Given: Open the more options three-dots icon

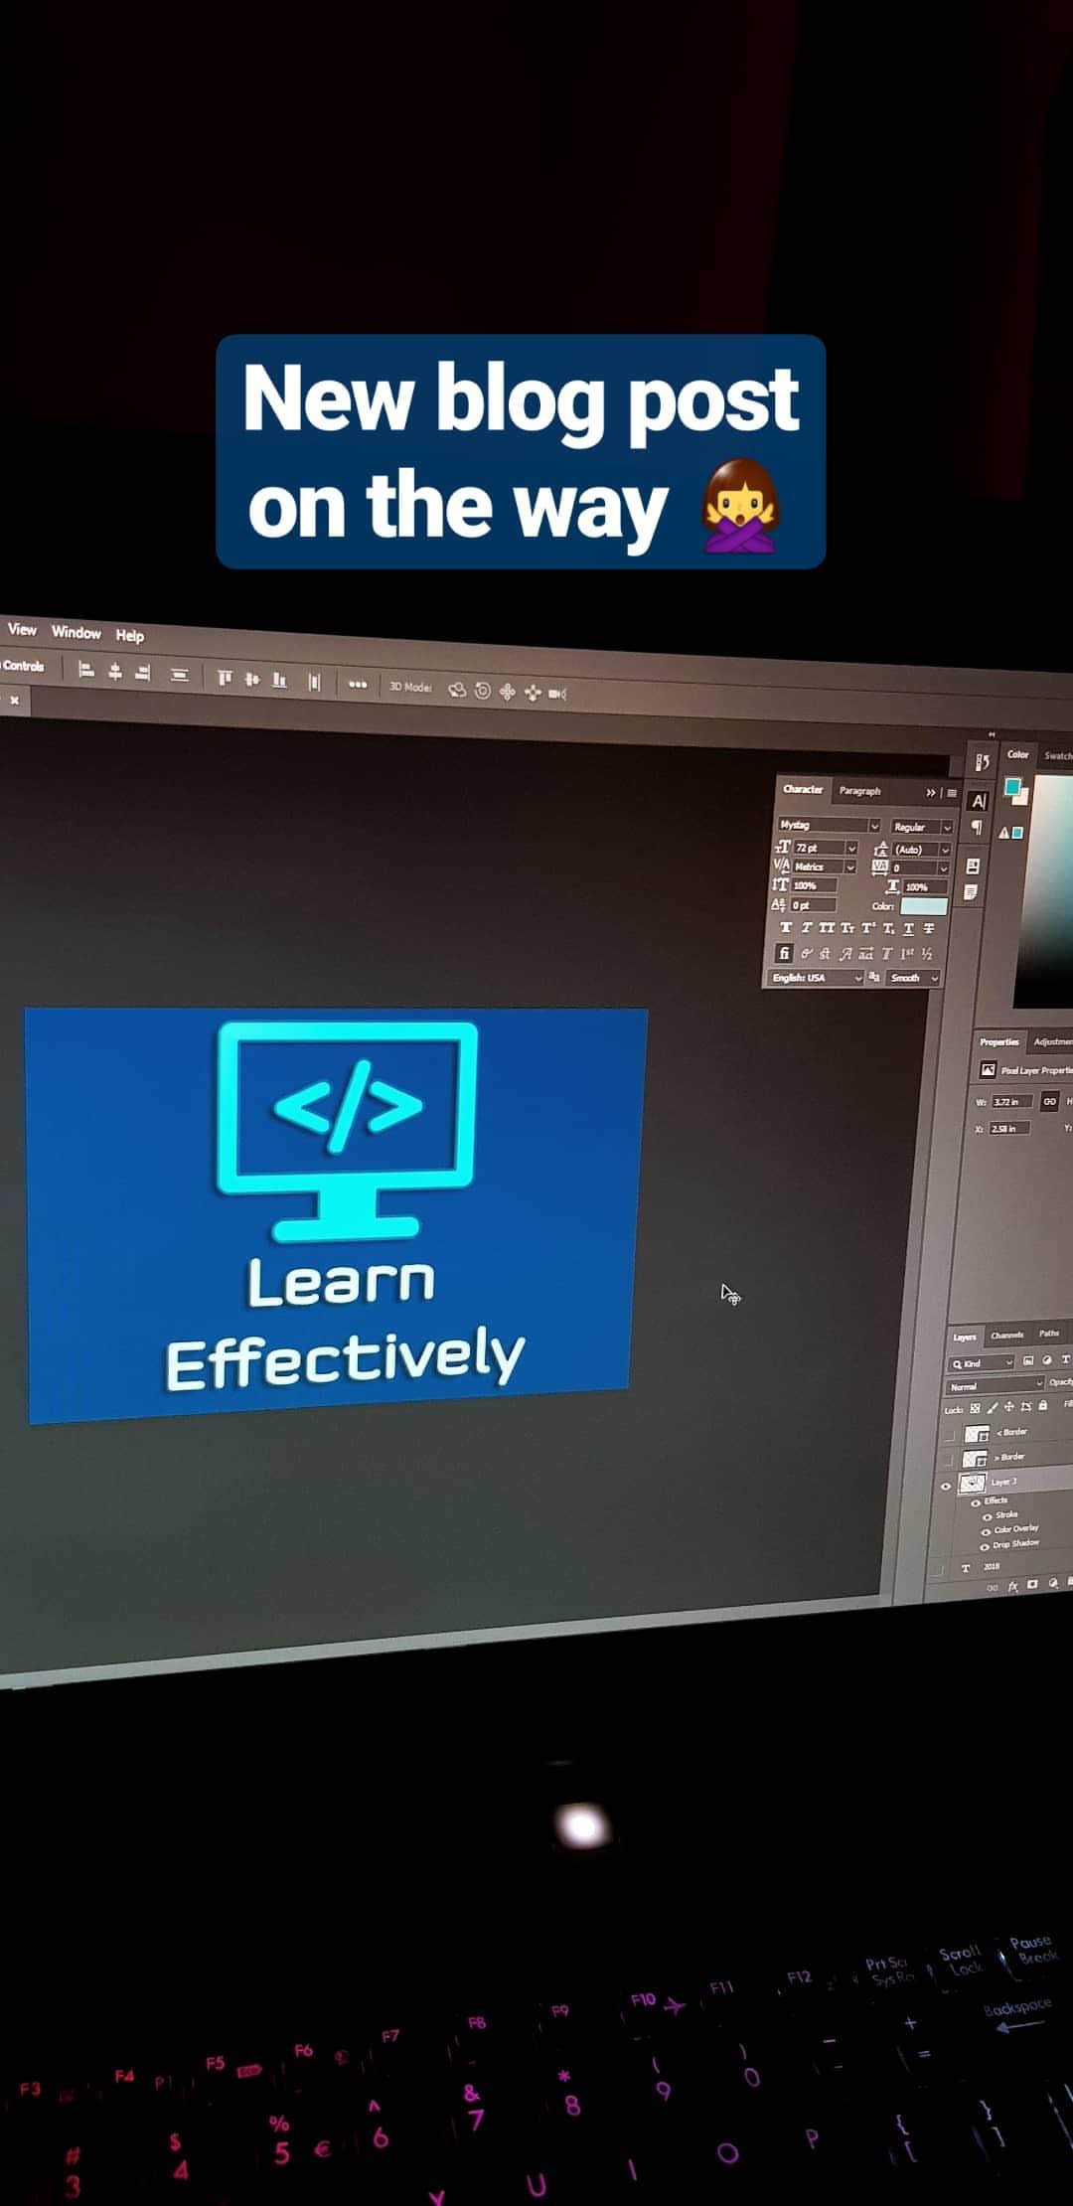Looking at the screenshot, I should coord(358,684).
